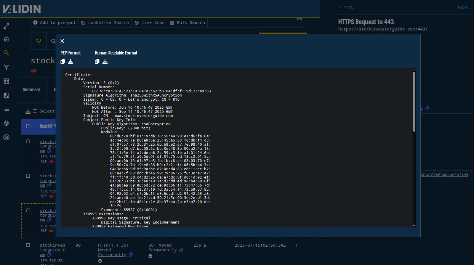Screen dimensions: 474x265
Task: Open the Summary tab
Action: 31,90
